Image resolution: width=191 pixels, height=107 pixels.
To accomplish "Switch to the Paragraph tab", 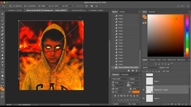I will pyautogui.click(x=125, y=75).
